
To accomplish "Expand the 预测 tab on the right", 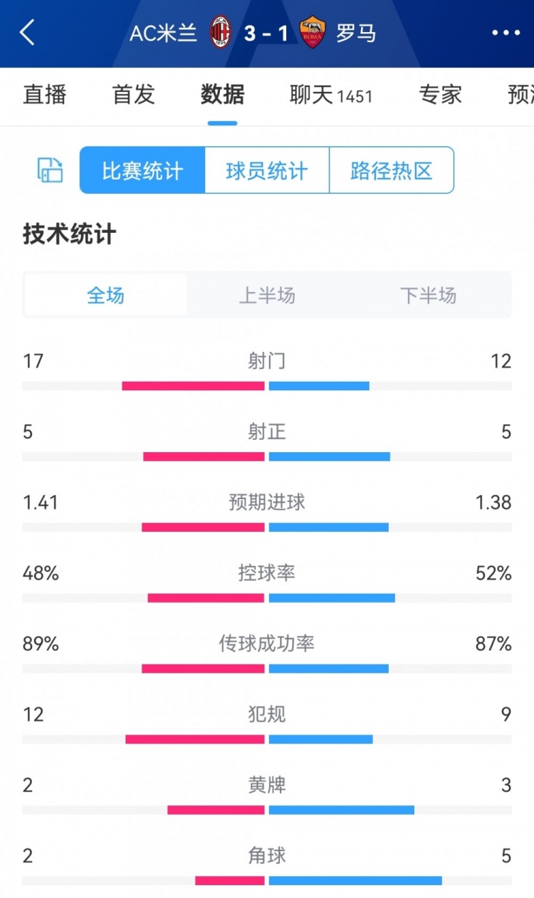I will [x=522, y=96].
